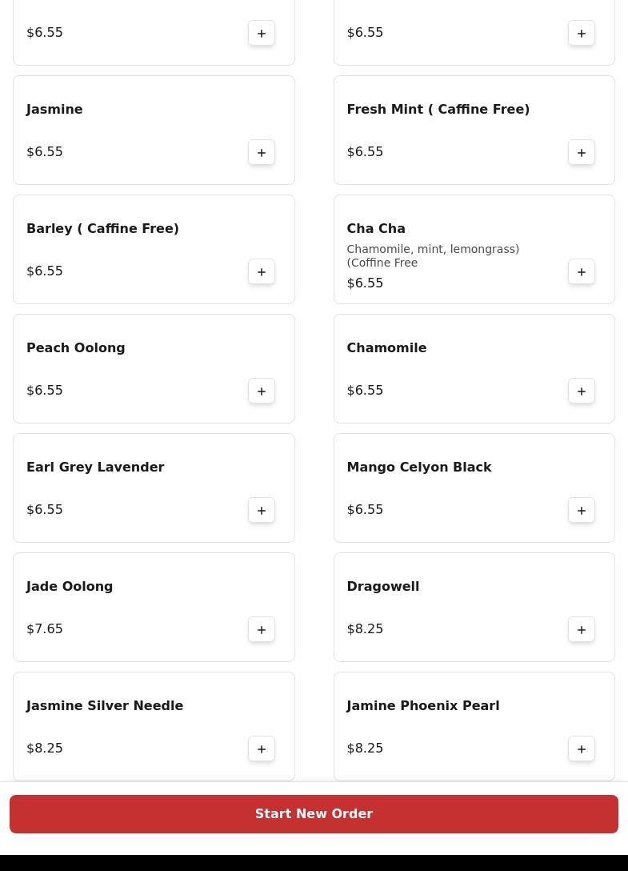Start a new order with red button

point(314,814)
